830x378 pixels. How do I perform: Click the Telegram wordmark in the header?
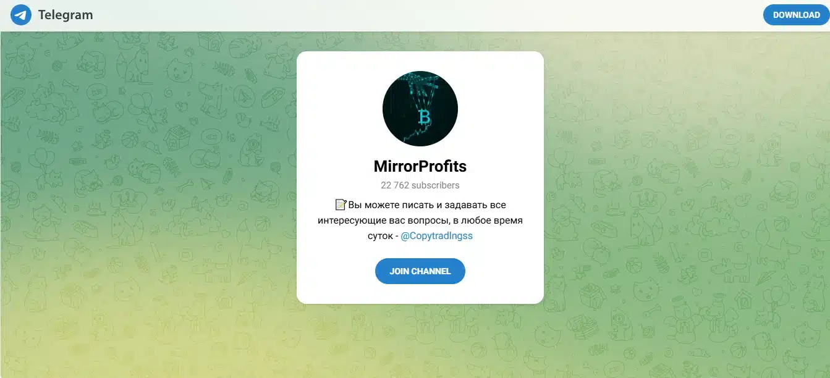(66, 15)
